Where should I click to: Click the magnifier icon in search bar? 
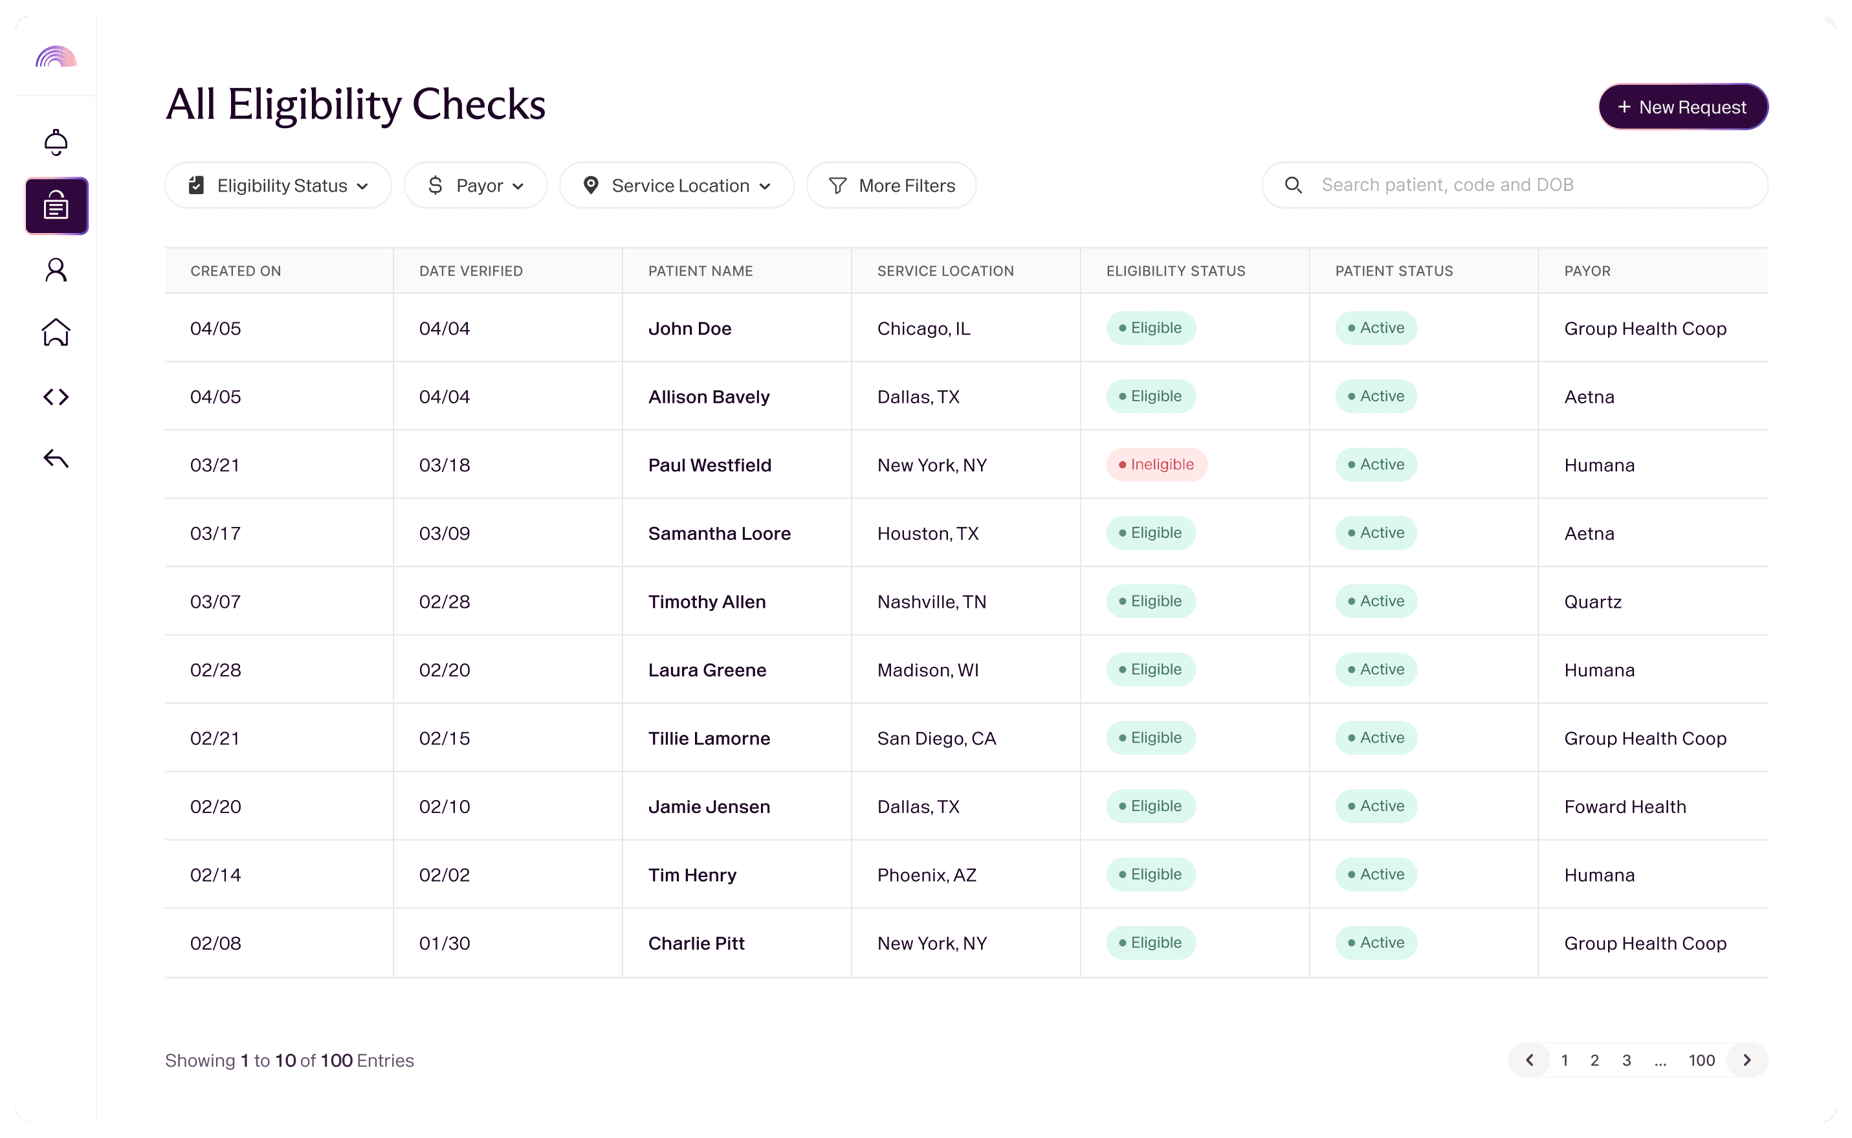[1293, 185]
